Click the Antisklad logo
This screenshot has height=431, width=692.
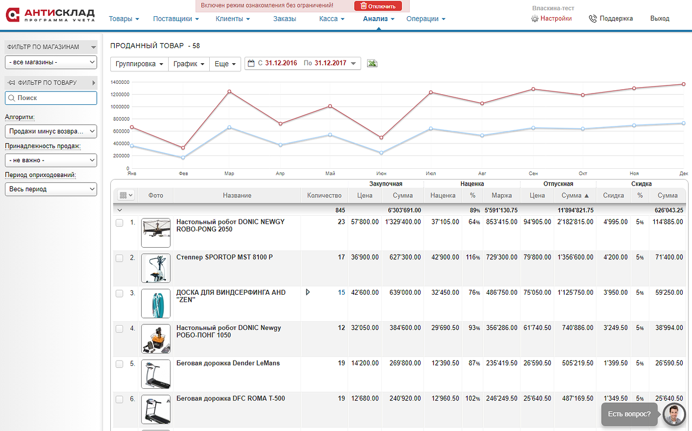pos(50,15)
